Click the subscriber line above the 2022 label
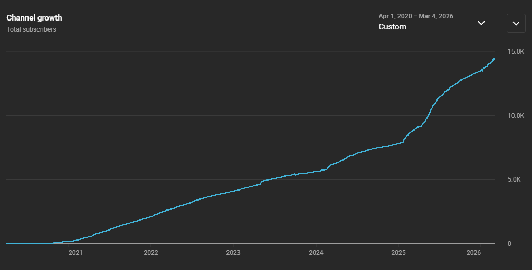Viewport: 532px width, 270px height. click(151, 216)
